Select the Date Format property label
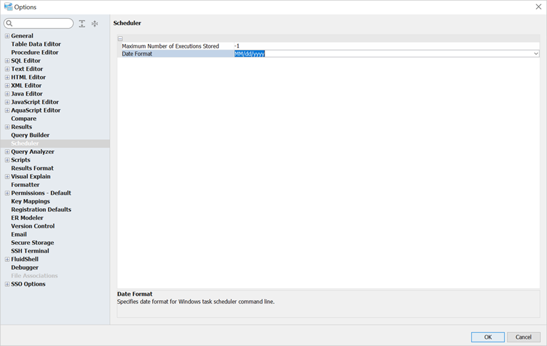The image size is (547, 346). click(137, 54)
